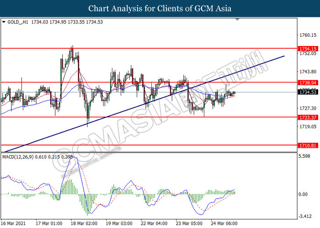Click the 0.00 MACD scale value

click(303, 194)
